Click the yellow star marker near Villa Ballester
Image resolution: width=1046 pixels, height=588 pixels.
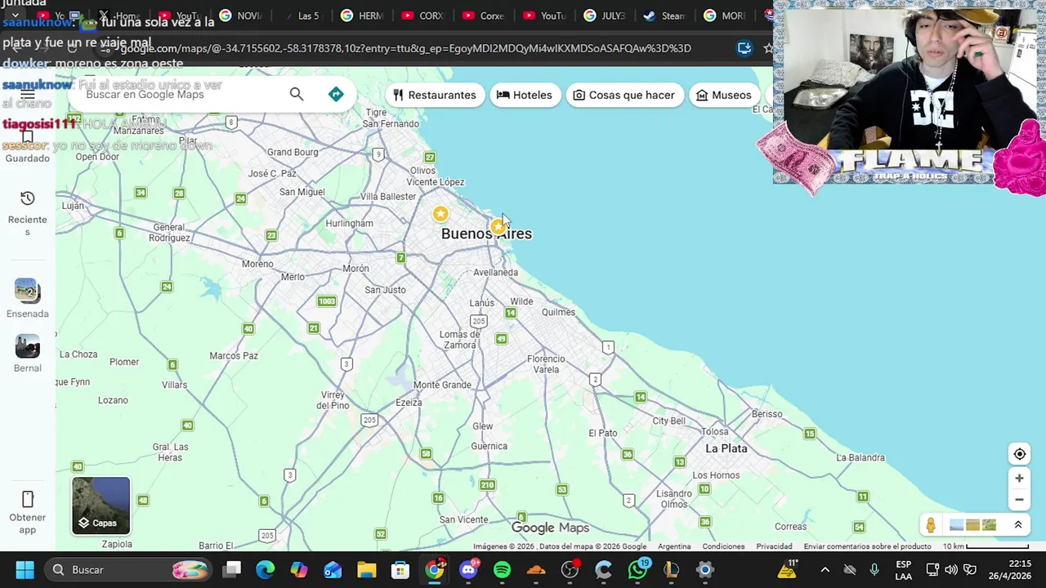click(440, 214)
